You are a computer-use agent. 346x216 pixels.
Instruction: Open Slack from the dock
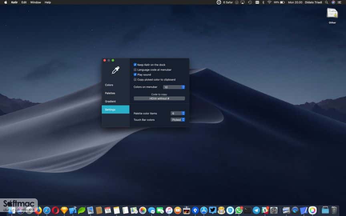[x=265, y=210]
